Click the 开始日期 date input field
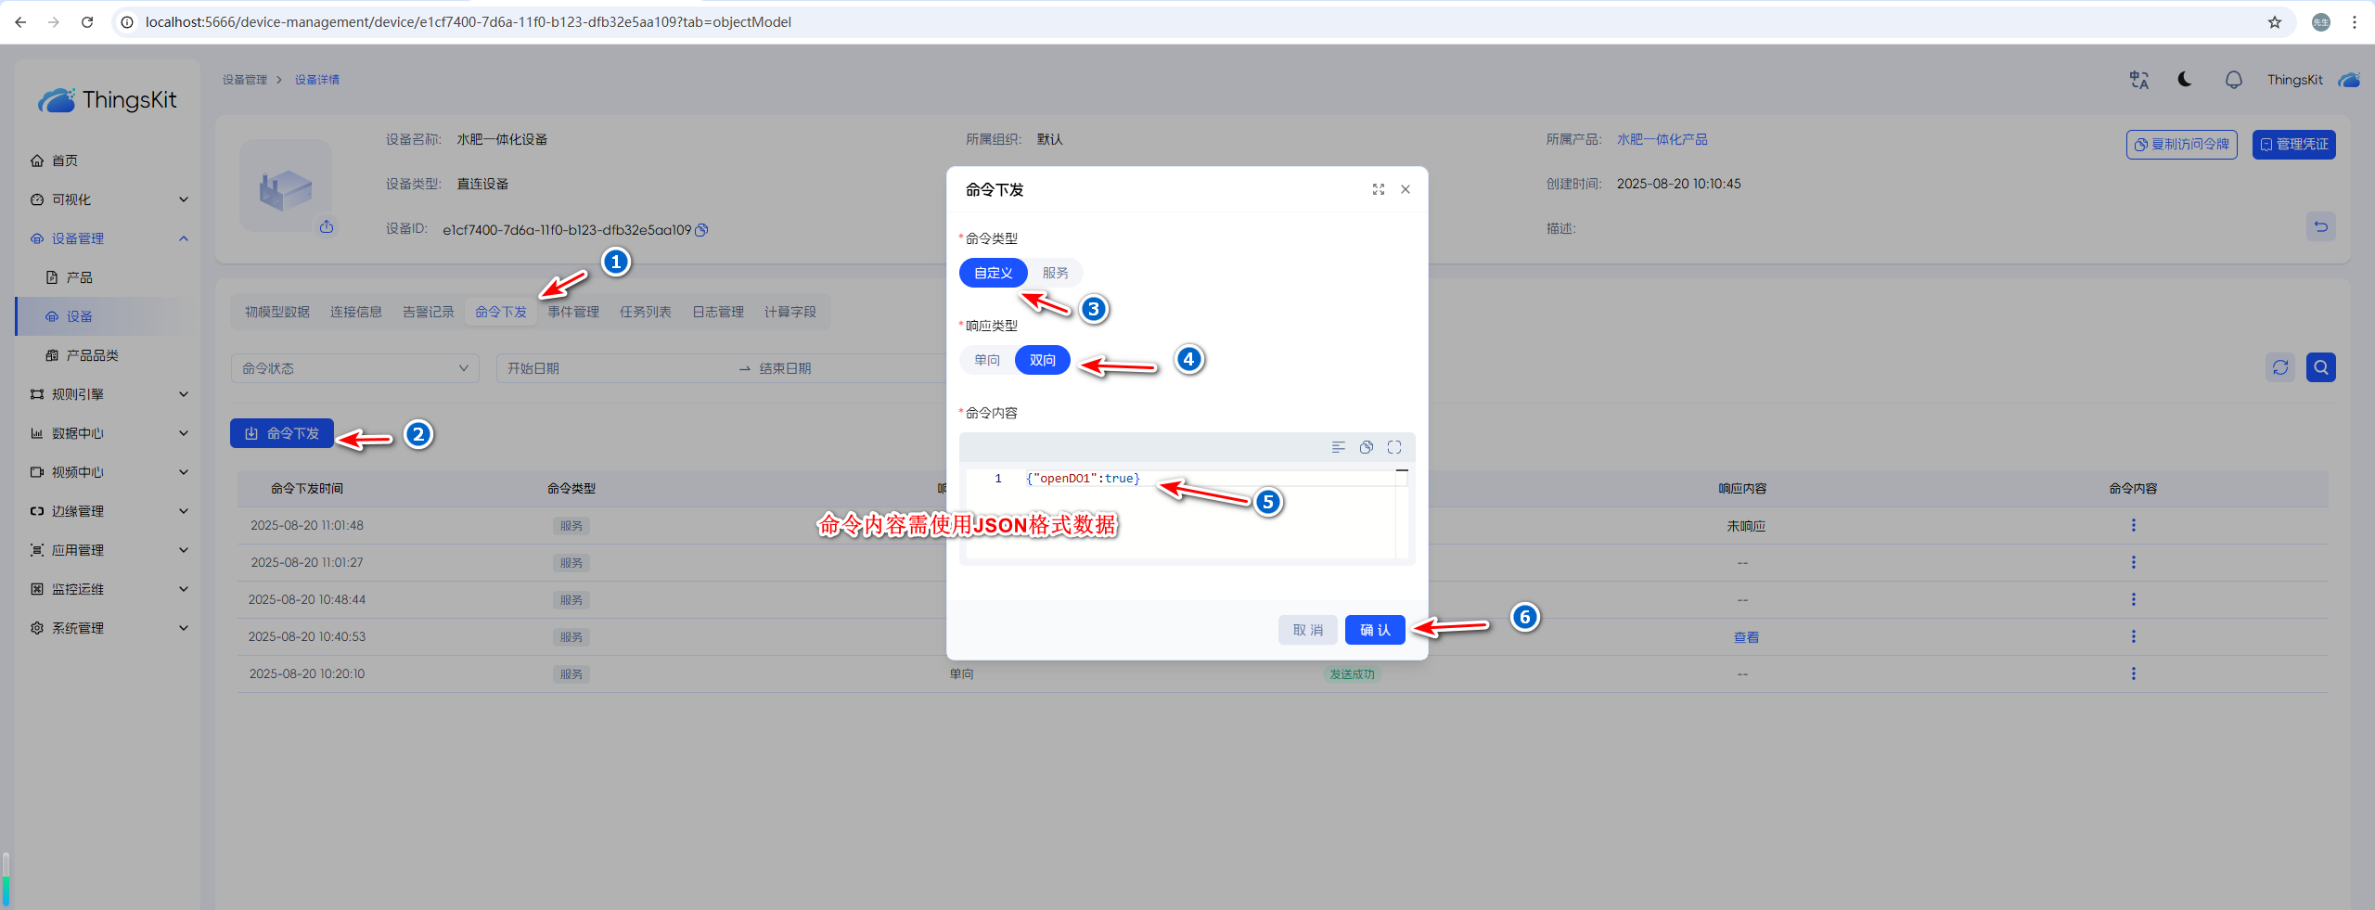2375x910 pixels. click(612, 368)
